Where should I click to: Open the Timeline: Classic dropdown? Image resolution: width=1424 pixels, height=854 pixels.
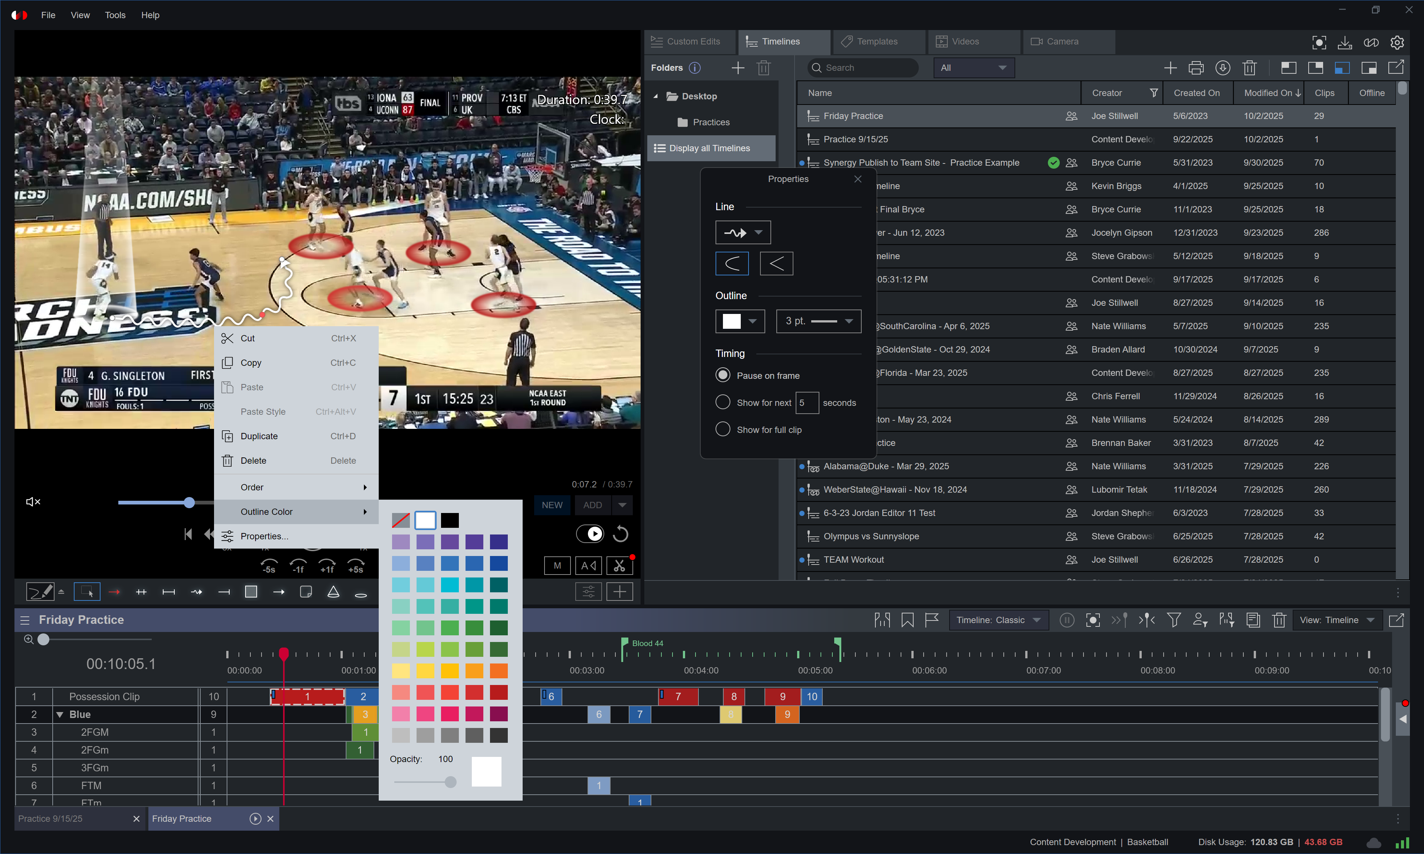[x=999, y=620]
